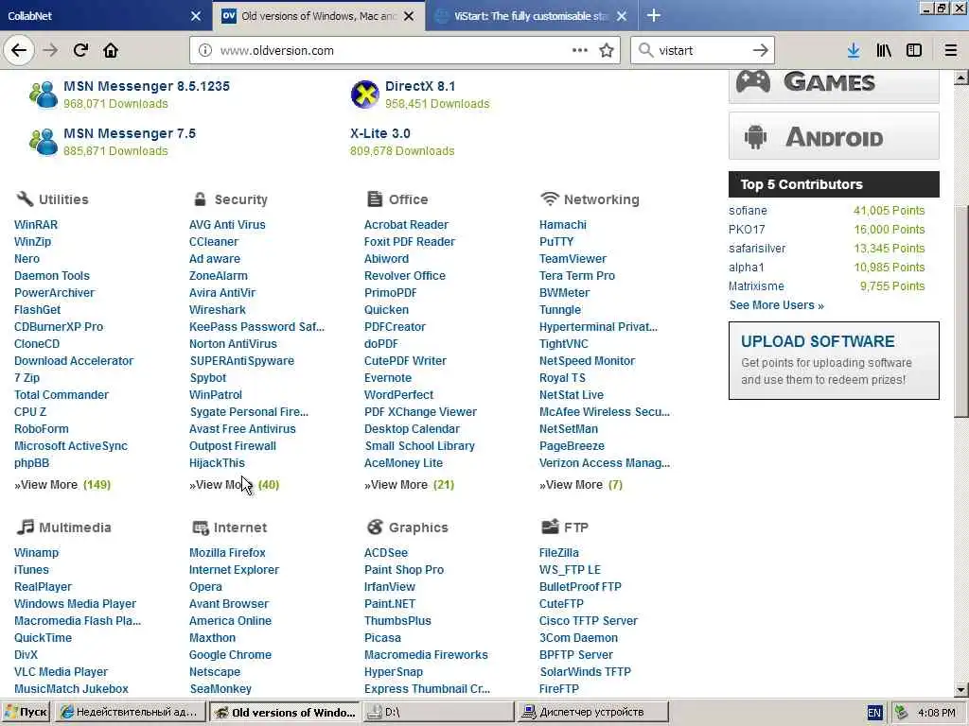Click the search box containing vistart
The width and height of the screenshot is (969, 726).
(701, 51)
